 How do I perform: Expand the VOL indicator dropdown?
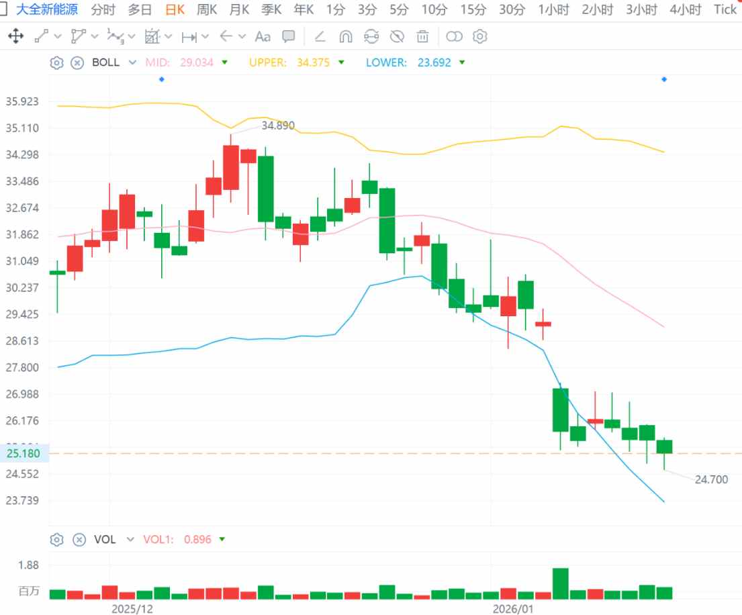click(130, 539)
